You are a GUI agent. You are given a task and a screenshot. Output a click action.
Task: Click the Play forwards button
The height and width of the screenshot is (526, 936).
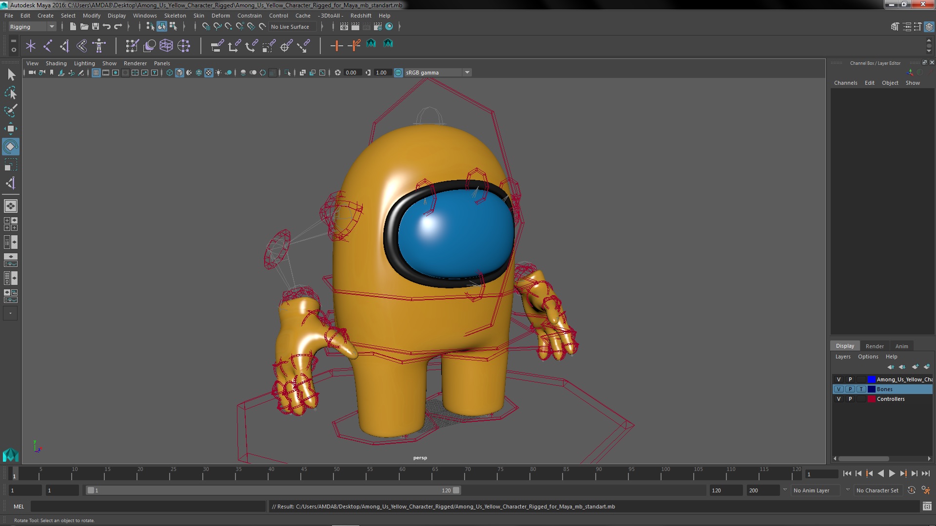click(x=892, y=473)
